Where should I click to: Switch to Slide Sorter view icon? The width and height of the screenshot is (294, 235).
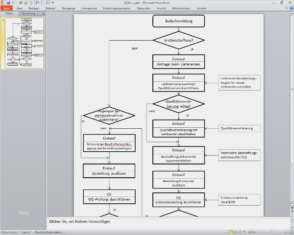tap(236, 233)
